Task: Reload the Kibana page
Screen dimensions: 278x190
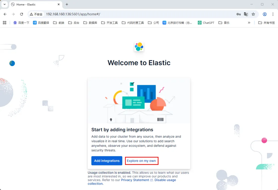Action: pos(21,14)
